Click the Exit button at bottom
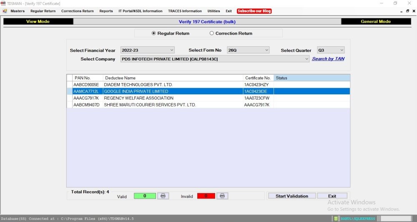Image resolution: width=417 pixels, height=222 pixels. pyautogui.click(x=332, y=196)
